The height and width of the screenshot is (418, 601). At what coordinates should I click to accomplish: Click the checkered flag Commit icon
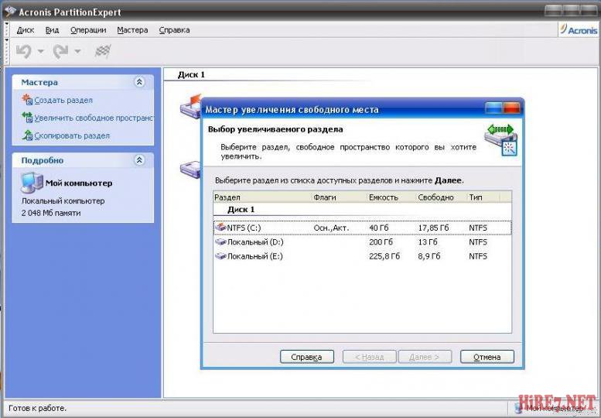coord(102,51)
